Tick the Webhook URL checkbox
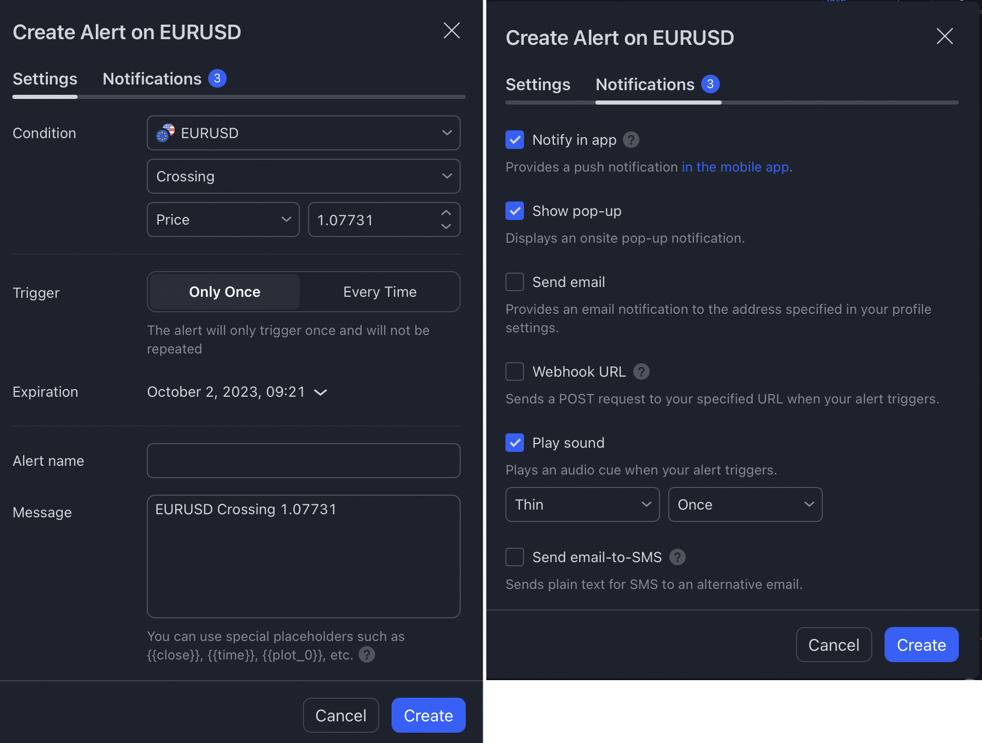The width and height of the screenshot is (982, 743). [x=514, y=371]
